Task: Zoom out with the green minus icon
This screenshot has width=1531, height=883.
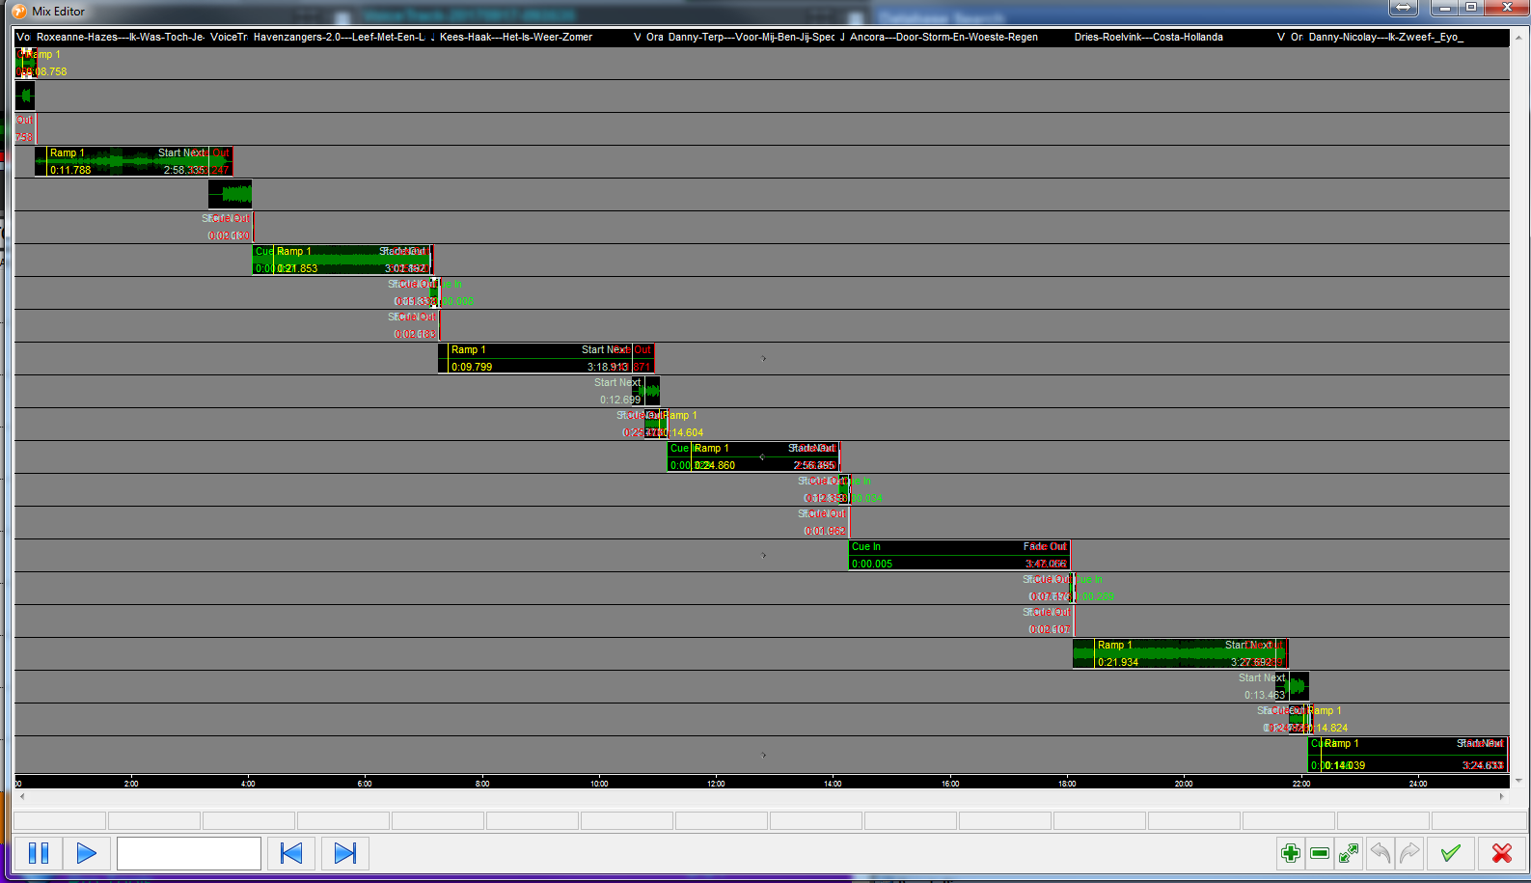Action: pyautogui.click(x=1320, y=853)
